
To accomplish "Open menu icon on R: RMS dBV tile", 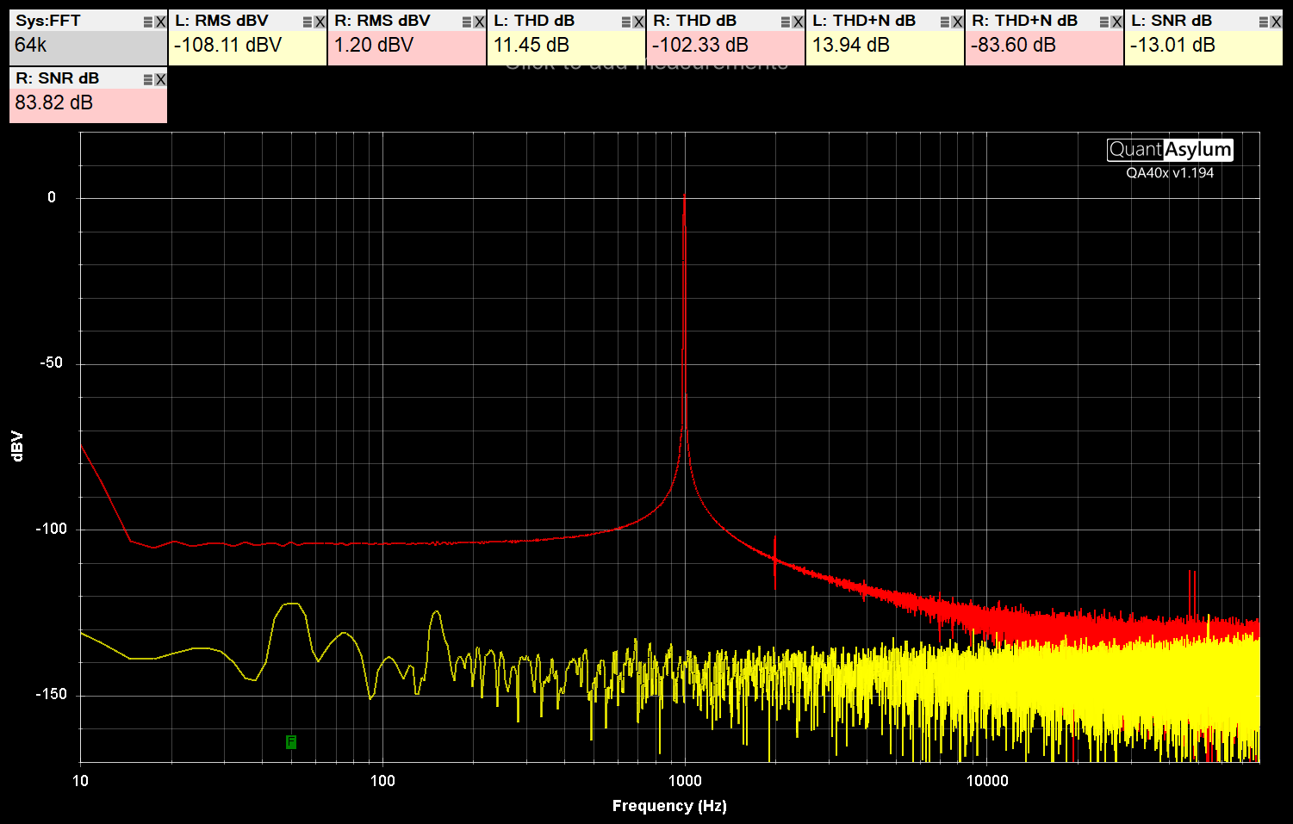I will click(x=467, y=22).
